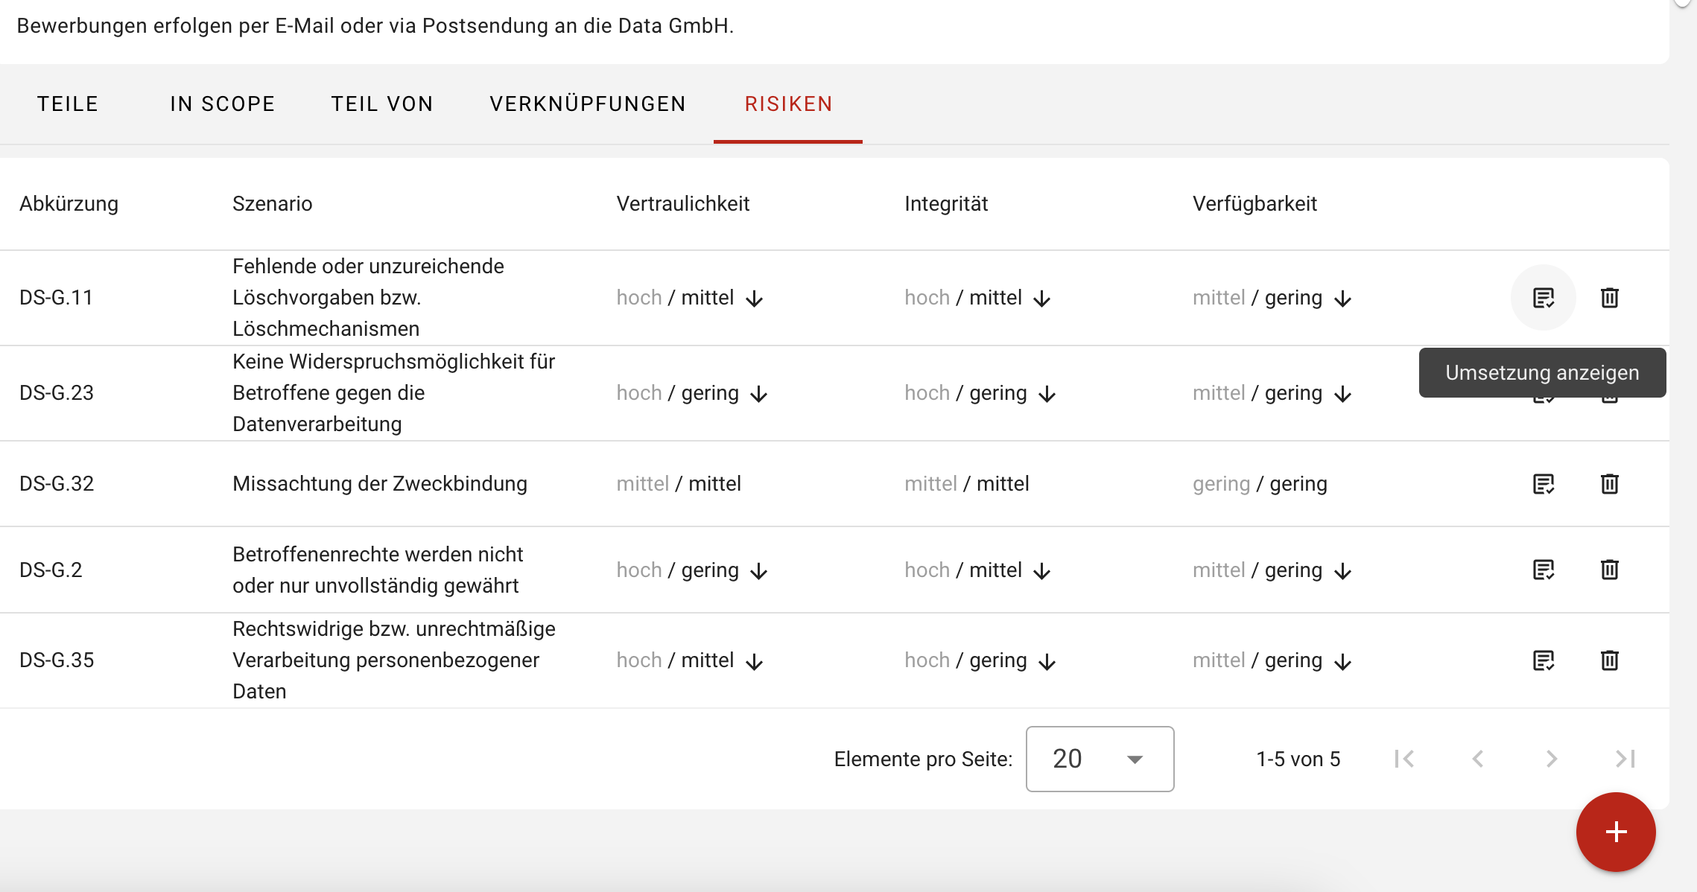The width and height of the screenshot is (1697, 892).
Task: Open the TEILE tab
Action: (x=67, y=103)
